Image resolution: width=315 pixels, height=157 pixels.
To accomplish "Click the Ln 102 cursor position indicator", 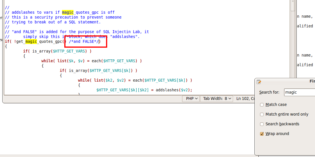I will pyautogui.click(x=245, y=98).
